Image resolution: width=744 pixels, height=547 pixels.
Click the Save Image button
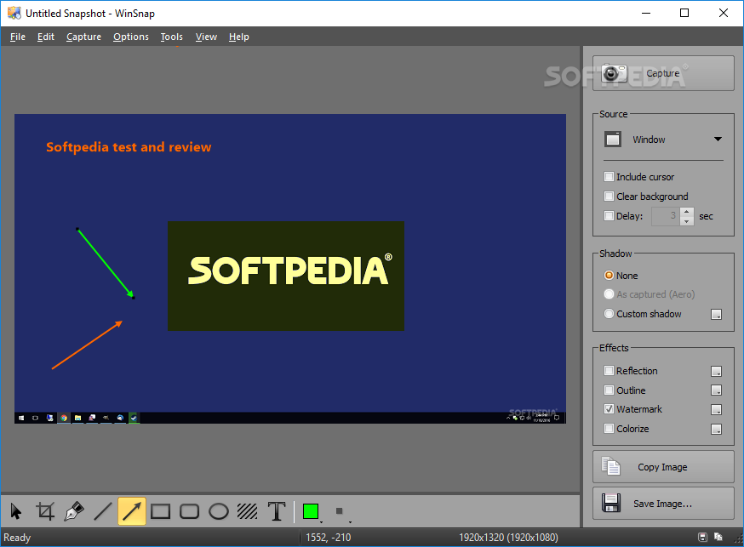click(663, 504)
